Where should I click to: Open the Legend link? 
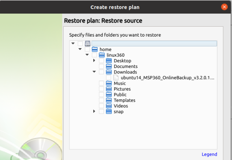pos(209,155)
